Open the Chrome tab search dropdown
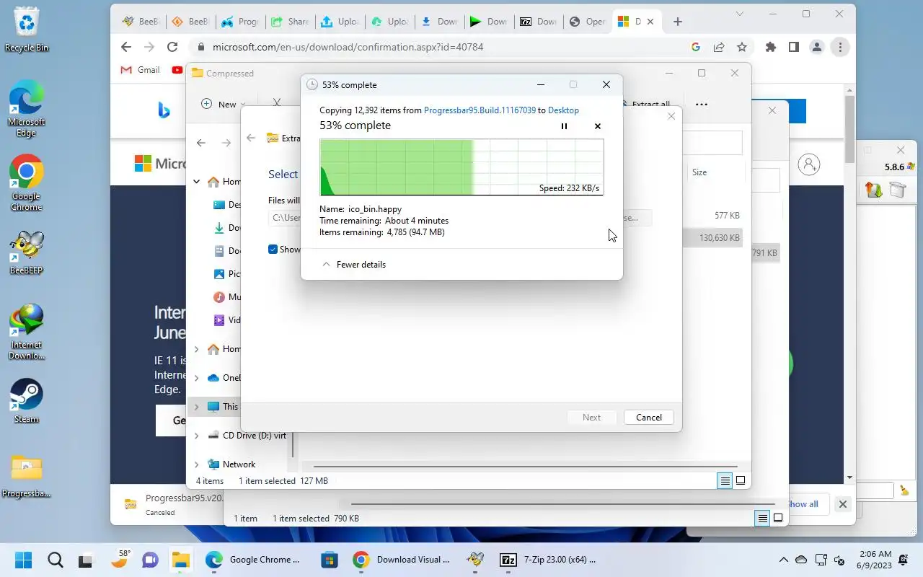923x577 pixels. pos(740,14)
